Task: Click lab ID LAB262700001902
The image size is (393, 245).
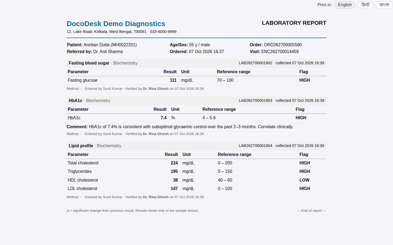Action: [255, 63]
